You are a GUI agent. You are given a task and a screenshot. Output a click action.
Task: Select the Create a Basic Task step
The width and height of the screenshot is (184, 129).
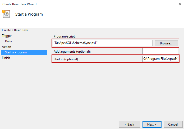[15, 30]
